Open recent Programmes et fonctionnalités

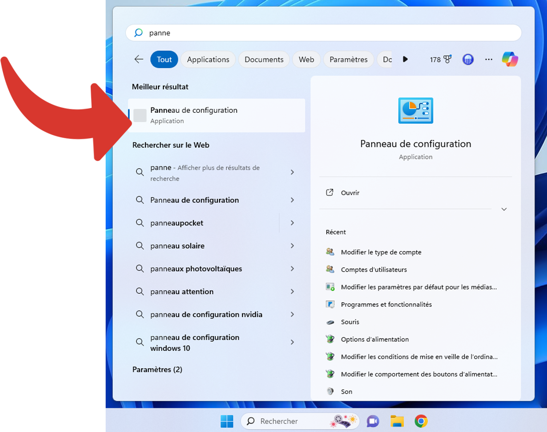coord(386,304)
